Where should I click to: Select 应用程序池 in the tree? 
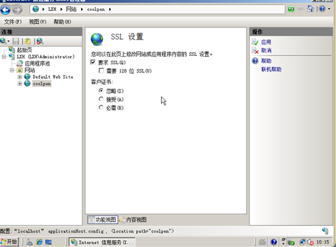click(x=37, y=63)
